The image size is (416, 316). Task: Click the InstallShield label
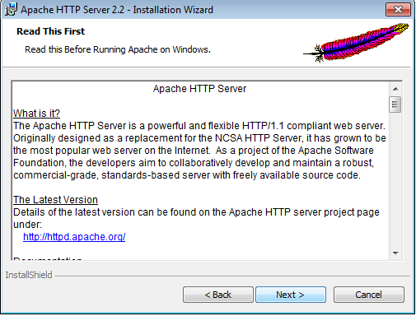(29, 275)
